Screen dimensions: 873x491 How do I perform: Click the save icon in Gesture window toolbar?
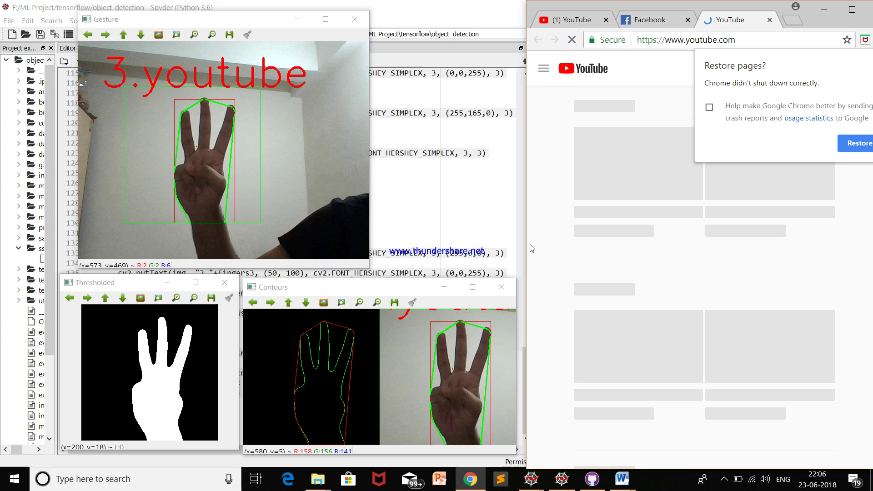229,35
